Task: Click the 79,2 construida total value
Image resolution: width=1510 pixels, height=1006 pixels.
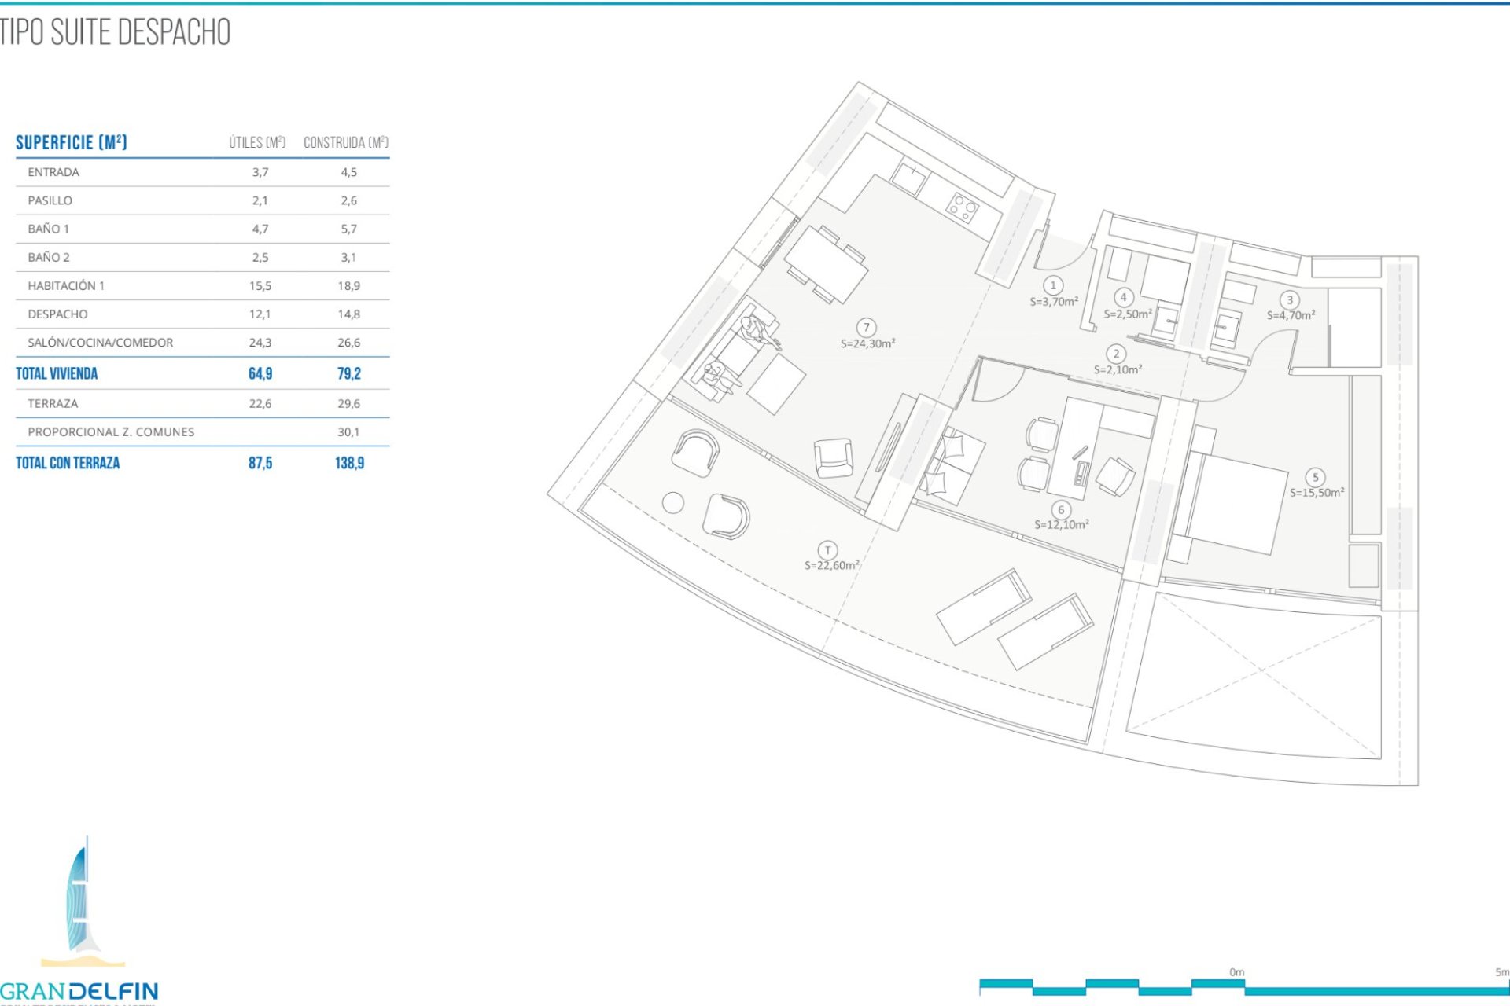Action: coord(349,373)
